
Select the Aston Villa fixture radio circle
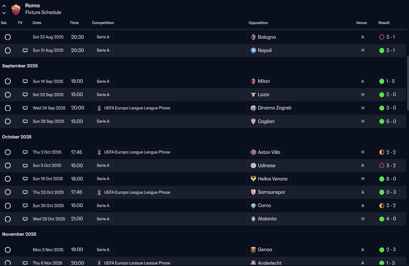pos(8,152)
